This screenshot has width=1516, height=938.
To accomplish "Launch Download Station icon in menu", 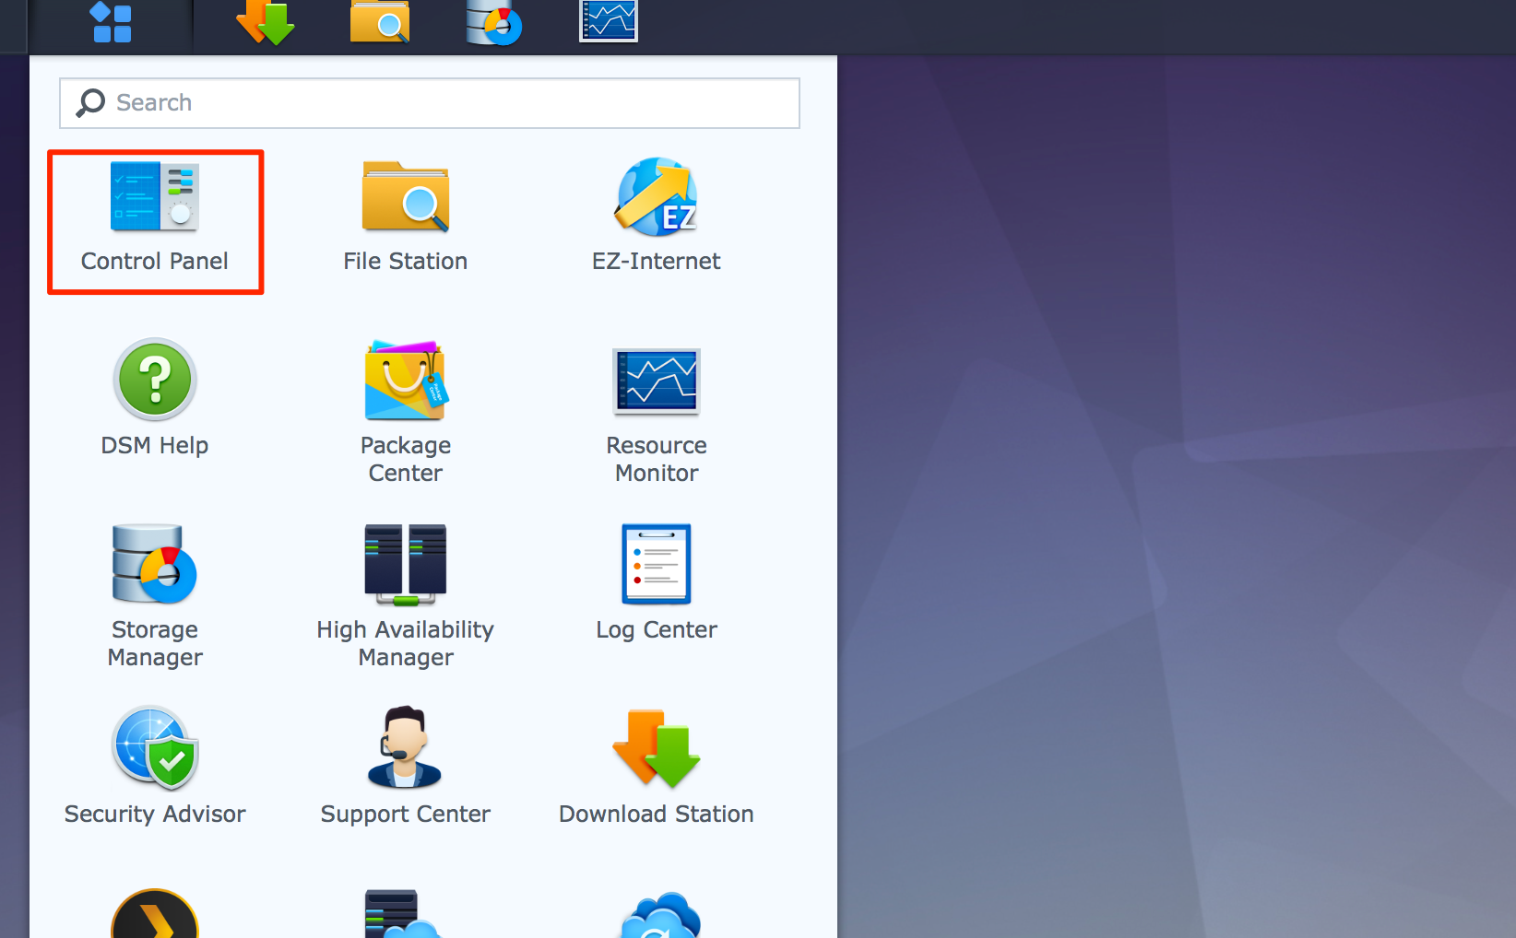I will pos(657,748).
